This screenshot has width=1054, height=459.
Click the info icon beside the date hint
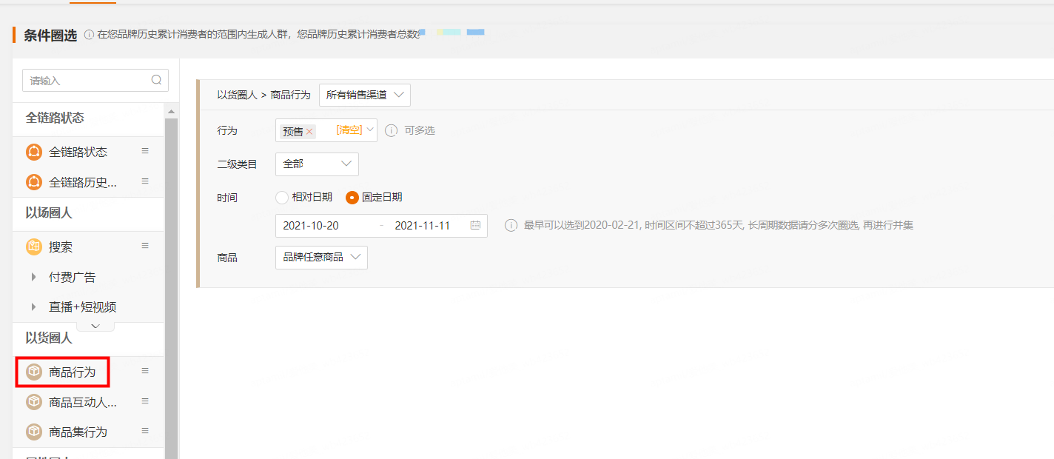click(x=511, y=225)
